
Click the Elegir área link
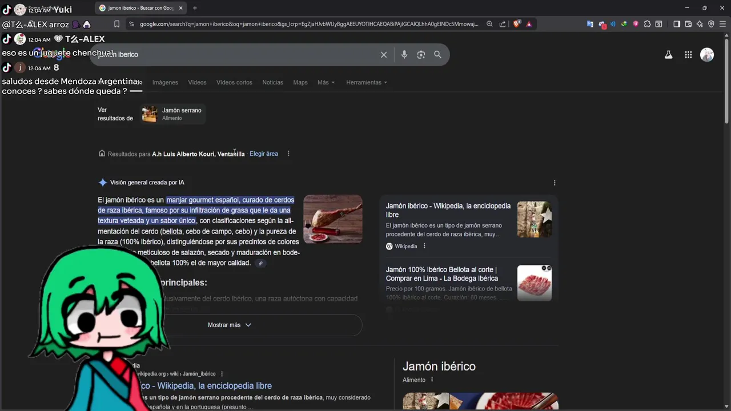tap(264, 154)
